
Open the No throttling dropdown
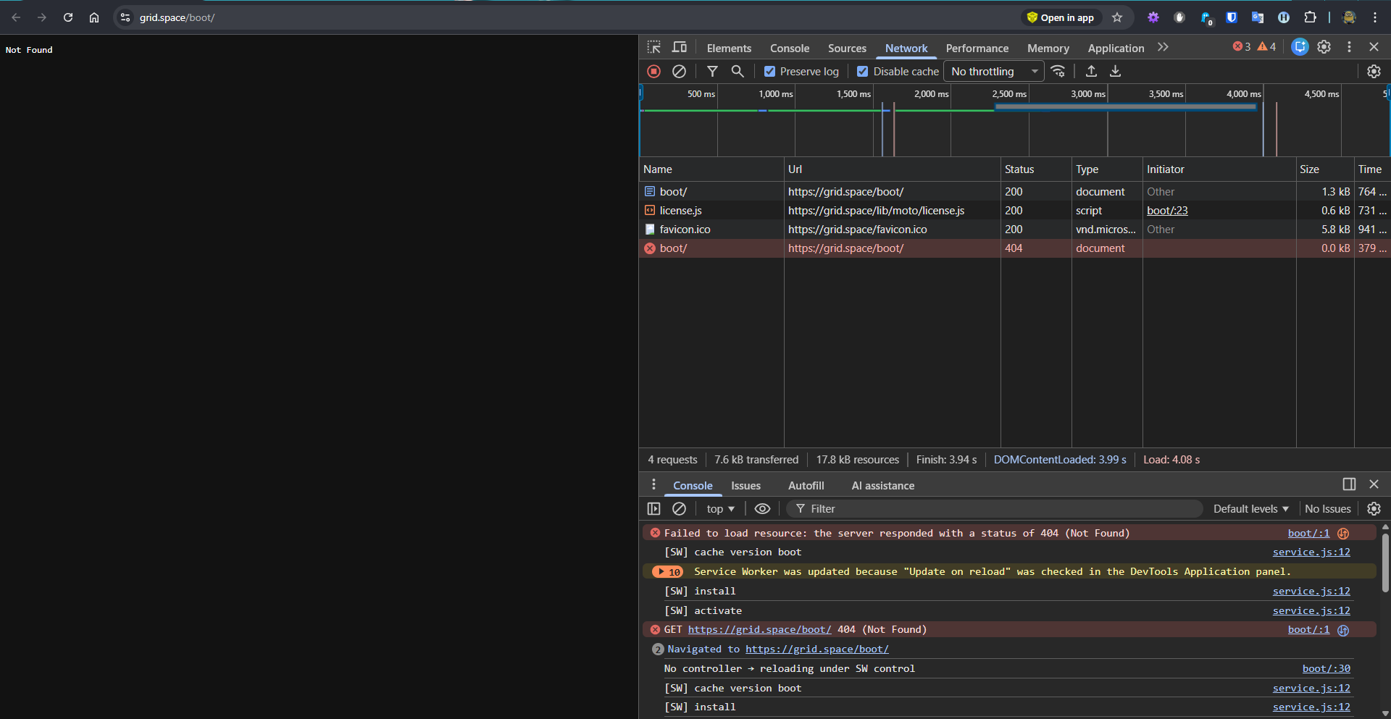[x=993, y=71]
